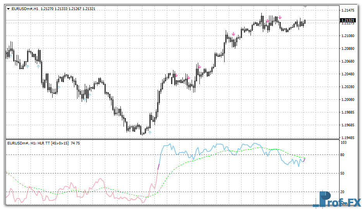Select the 20 level on indicator scale
362x209 pixels.
tap(341, 192)
